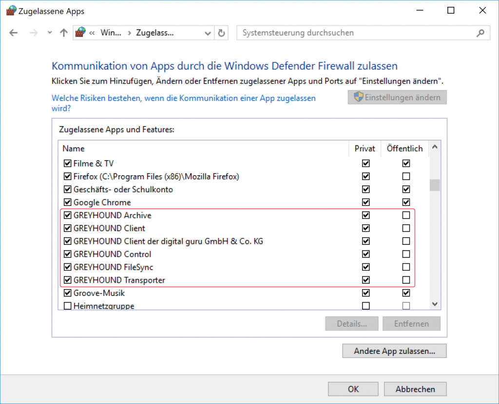Maximize the Zugelassene Apps window
Viewport: 499px width, 404px height.
coord(451,11)
